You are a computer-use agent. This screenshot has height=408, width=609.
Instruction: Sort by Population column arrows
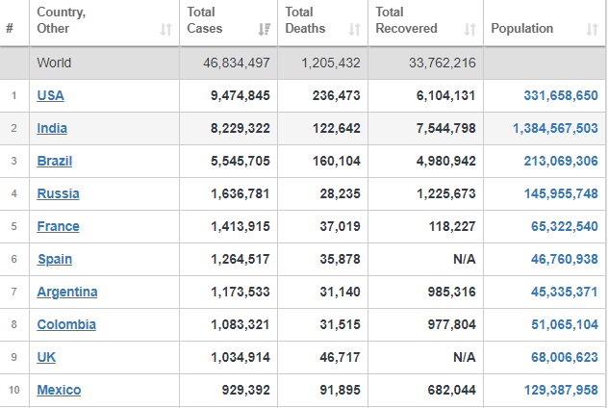coord(592,29)
